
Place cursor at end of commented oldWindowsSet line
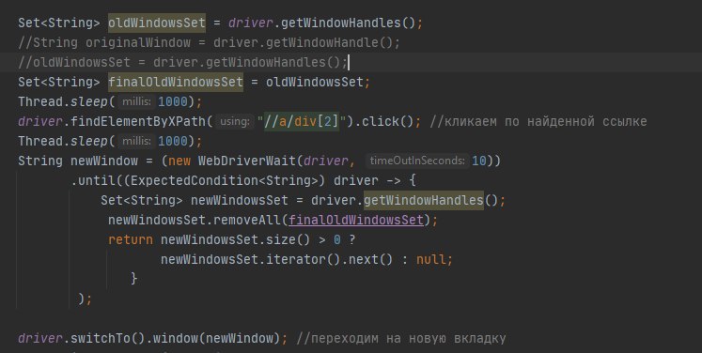click(x=349, y=62)
